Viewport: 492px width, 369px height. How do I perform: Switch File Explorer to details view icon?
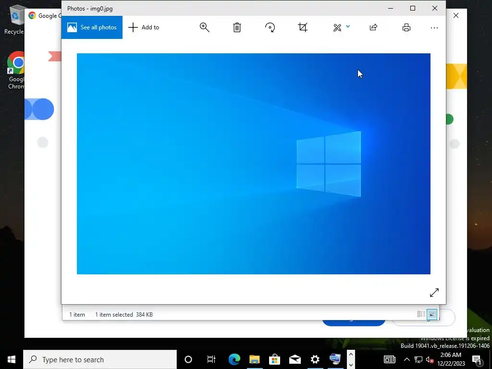[x=421, y=314]
